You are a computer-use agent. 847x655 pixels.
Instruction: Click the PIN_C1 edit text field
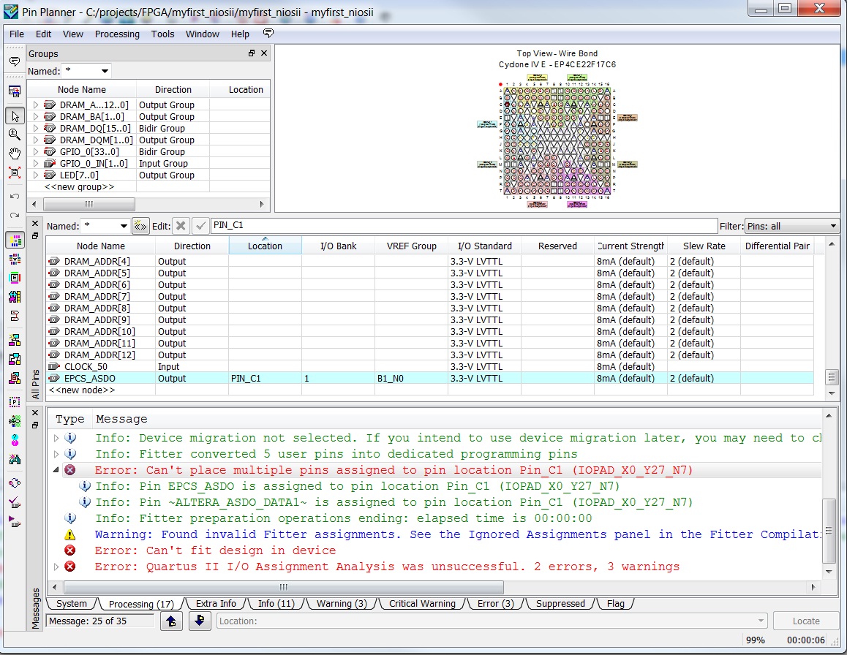point(464,226)
